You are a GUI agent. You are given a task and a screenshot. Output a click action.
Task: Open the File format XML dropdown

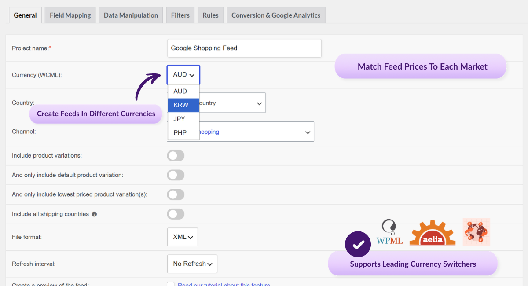(183, 237)
